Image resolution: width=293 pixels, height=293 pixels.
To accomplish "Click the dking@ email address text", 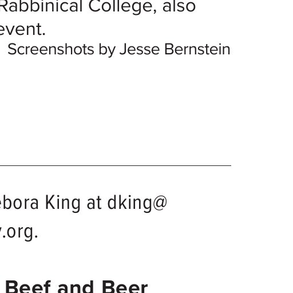I will (x=137, y=203).
